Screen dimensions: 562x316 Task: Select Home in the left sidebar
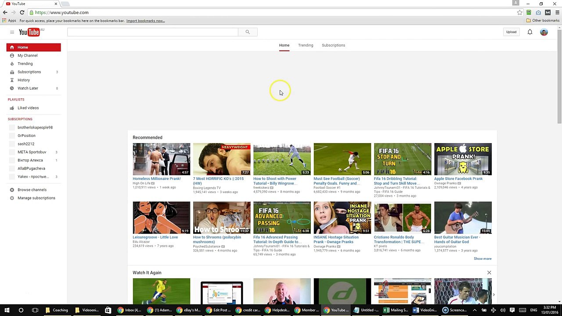[33, 47]
